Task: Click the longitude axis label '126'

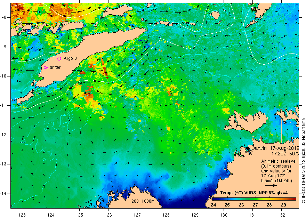Action: point(108,215)
